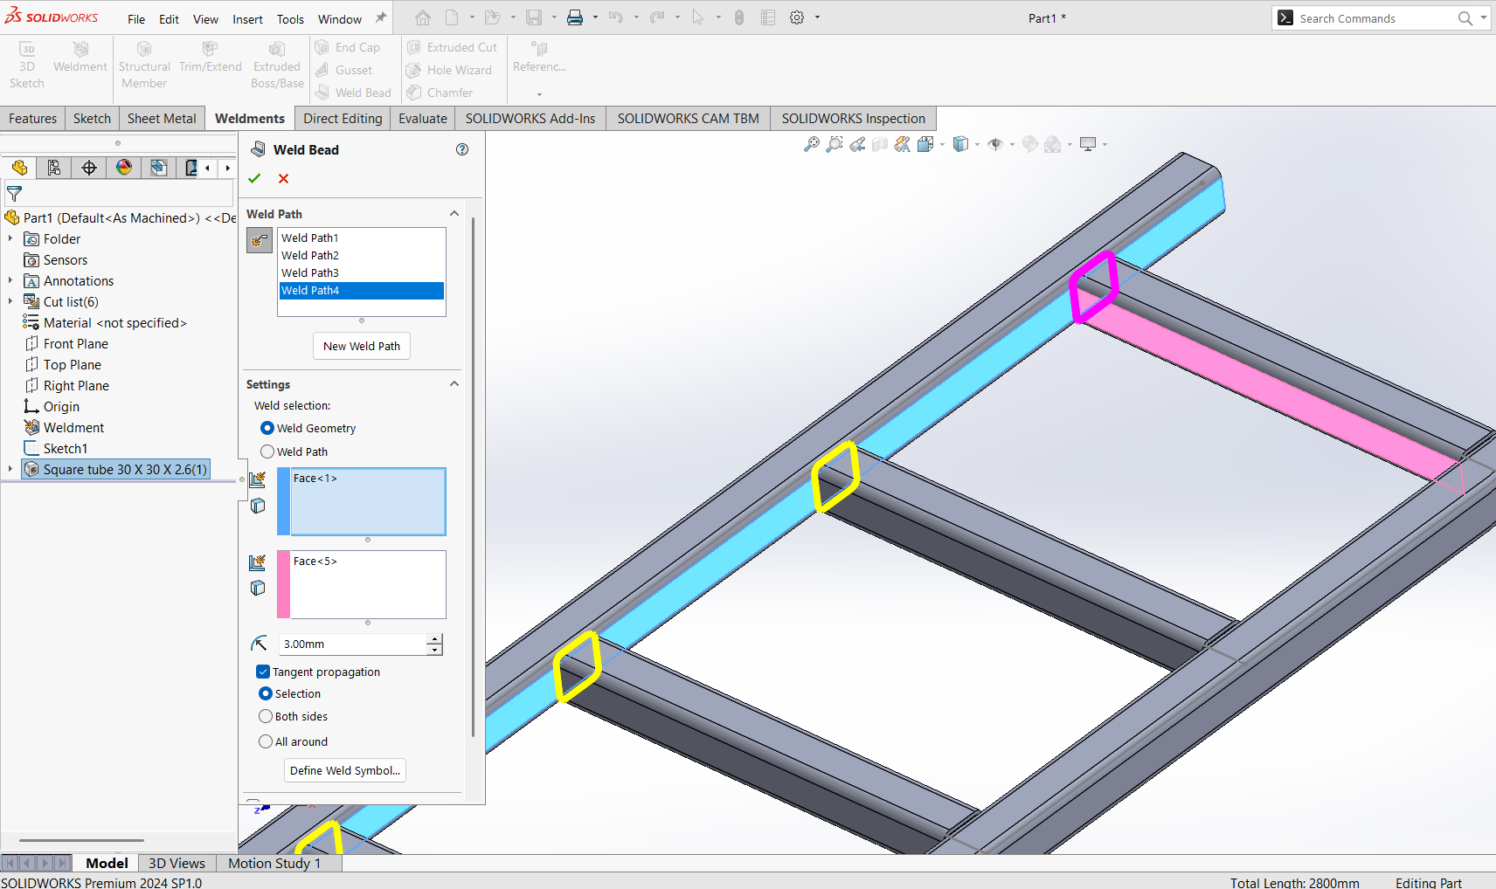Switch to the Evaluate tab

[x=423, y=119]
